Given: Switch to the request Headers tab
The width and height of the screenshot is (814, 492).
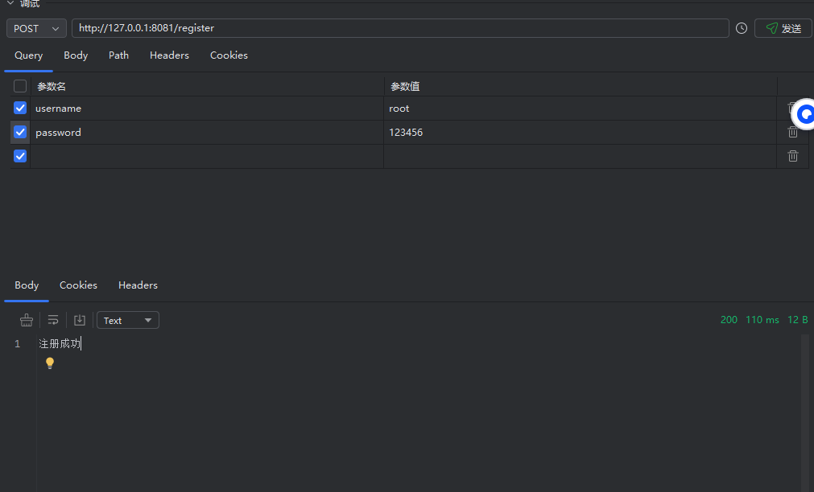Looking at the screenshot, I should [x=169, y=55].
